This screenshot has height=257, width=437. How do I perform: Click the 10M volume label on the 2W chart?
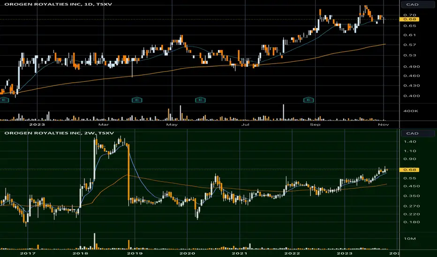tap(410, 239)
